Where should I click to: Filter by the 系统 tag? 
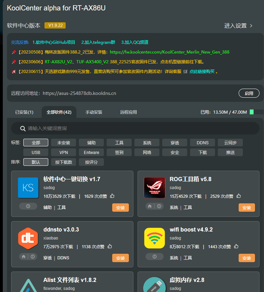pyautogui.click(x=147, y=143)
